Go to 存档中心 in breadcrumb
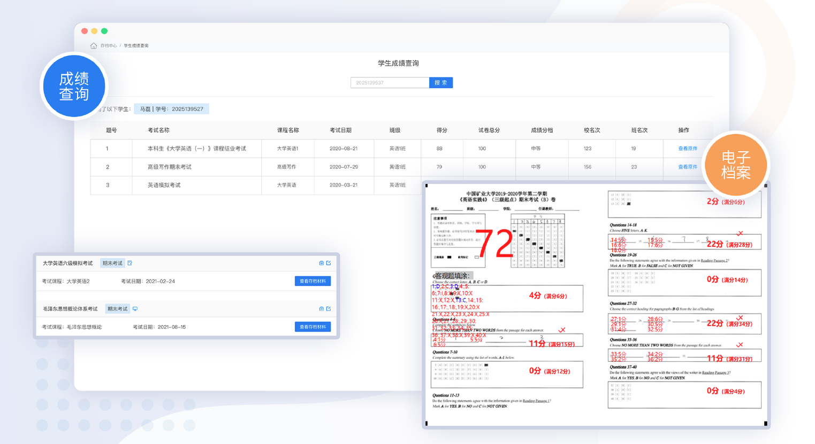The image size is (815, 444). (x=109, y=45)
